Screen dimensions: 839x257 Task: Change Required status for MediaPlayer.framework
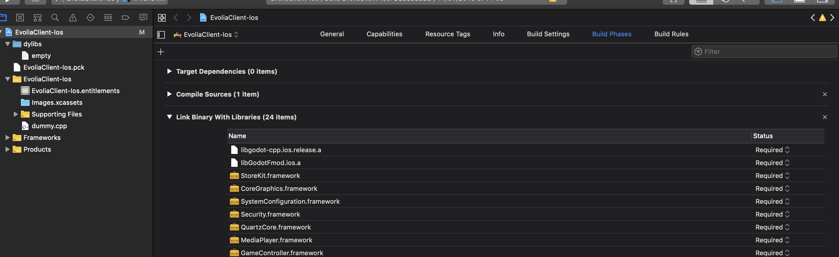click(x=773, y=240)
